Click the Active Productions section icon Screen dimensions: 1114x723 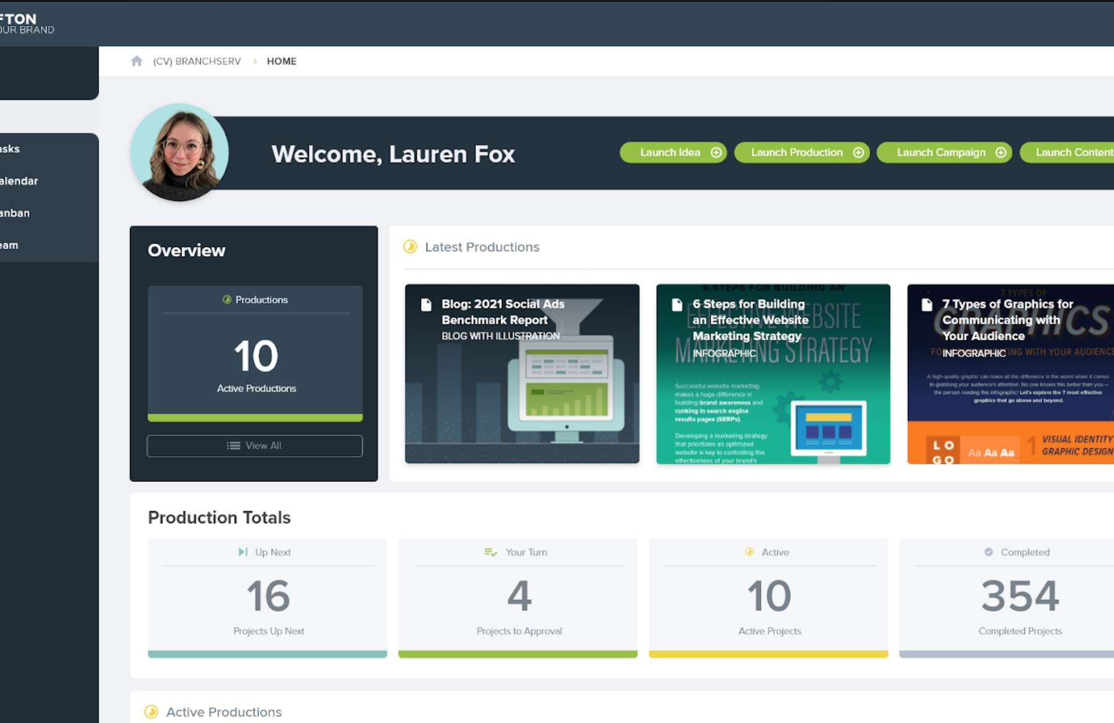pos(152,712)
